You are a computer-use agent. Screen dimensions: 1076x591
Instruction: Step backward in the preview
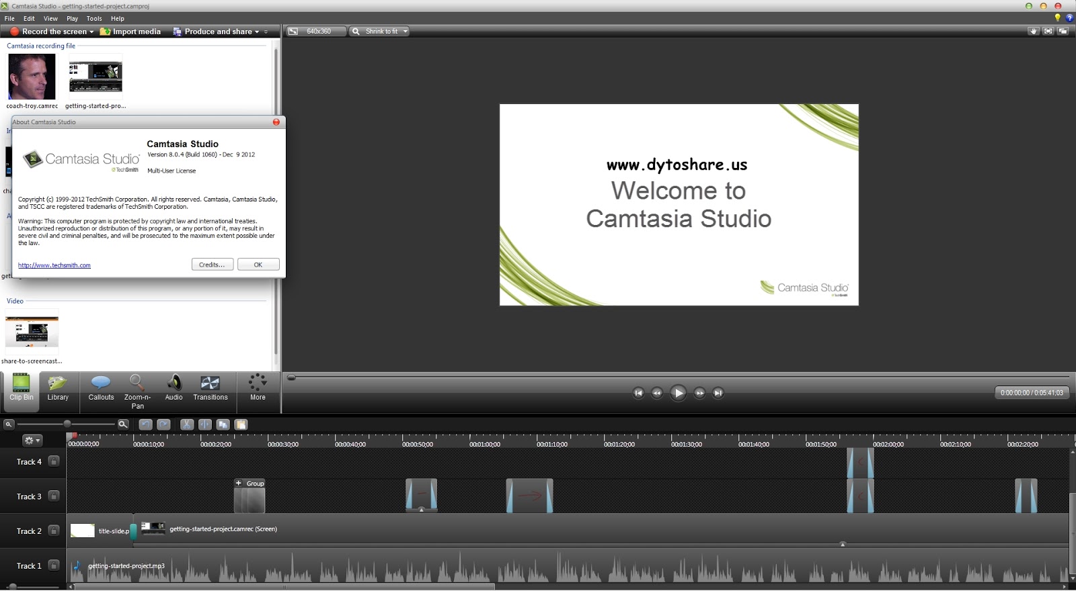[x=657, y=393]
